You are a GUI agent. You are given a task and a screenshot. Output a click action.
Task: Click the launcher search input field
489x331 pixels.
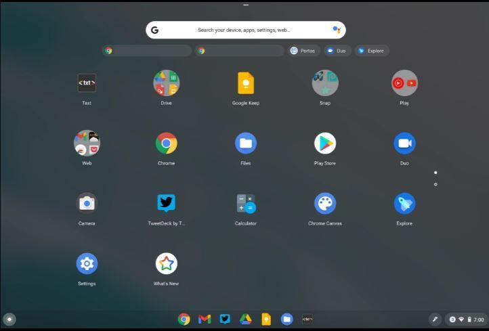(x=244, y=30)
